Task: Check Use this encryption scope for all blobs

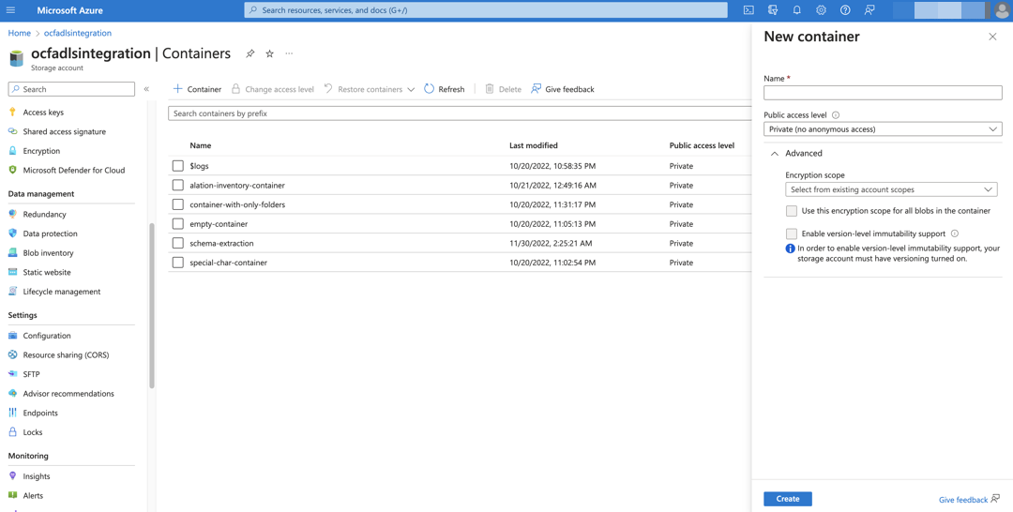Action: (792, 210)
